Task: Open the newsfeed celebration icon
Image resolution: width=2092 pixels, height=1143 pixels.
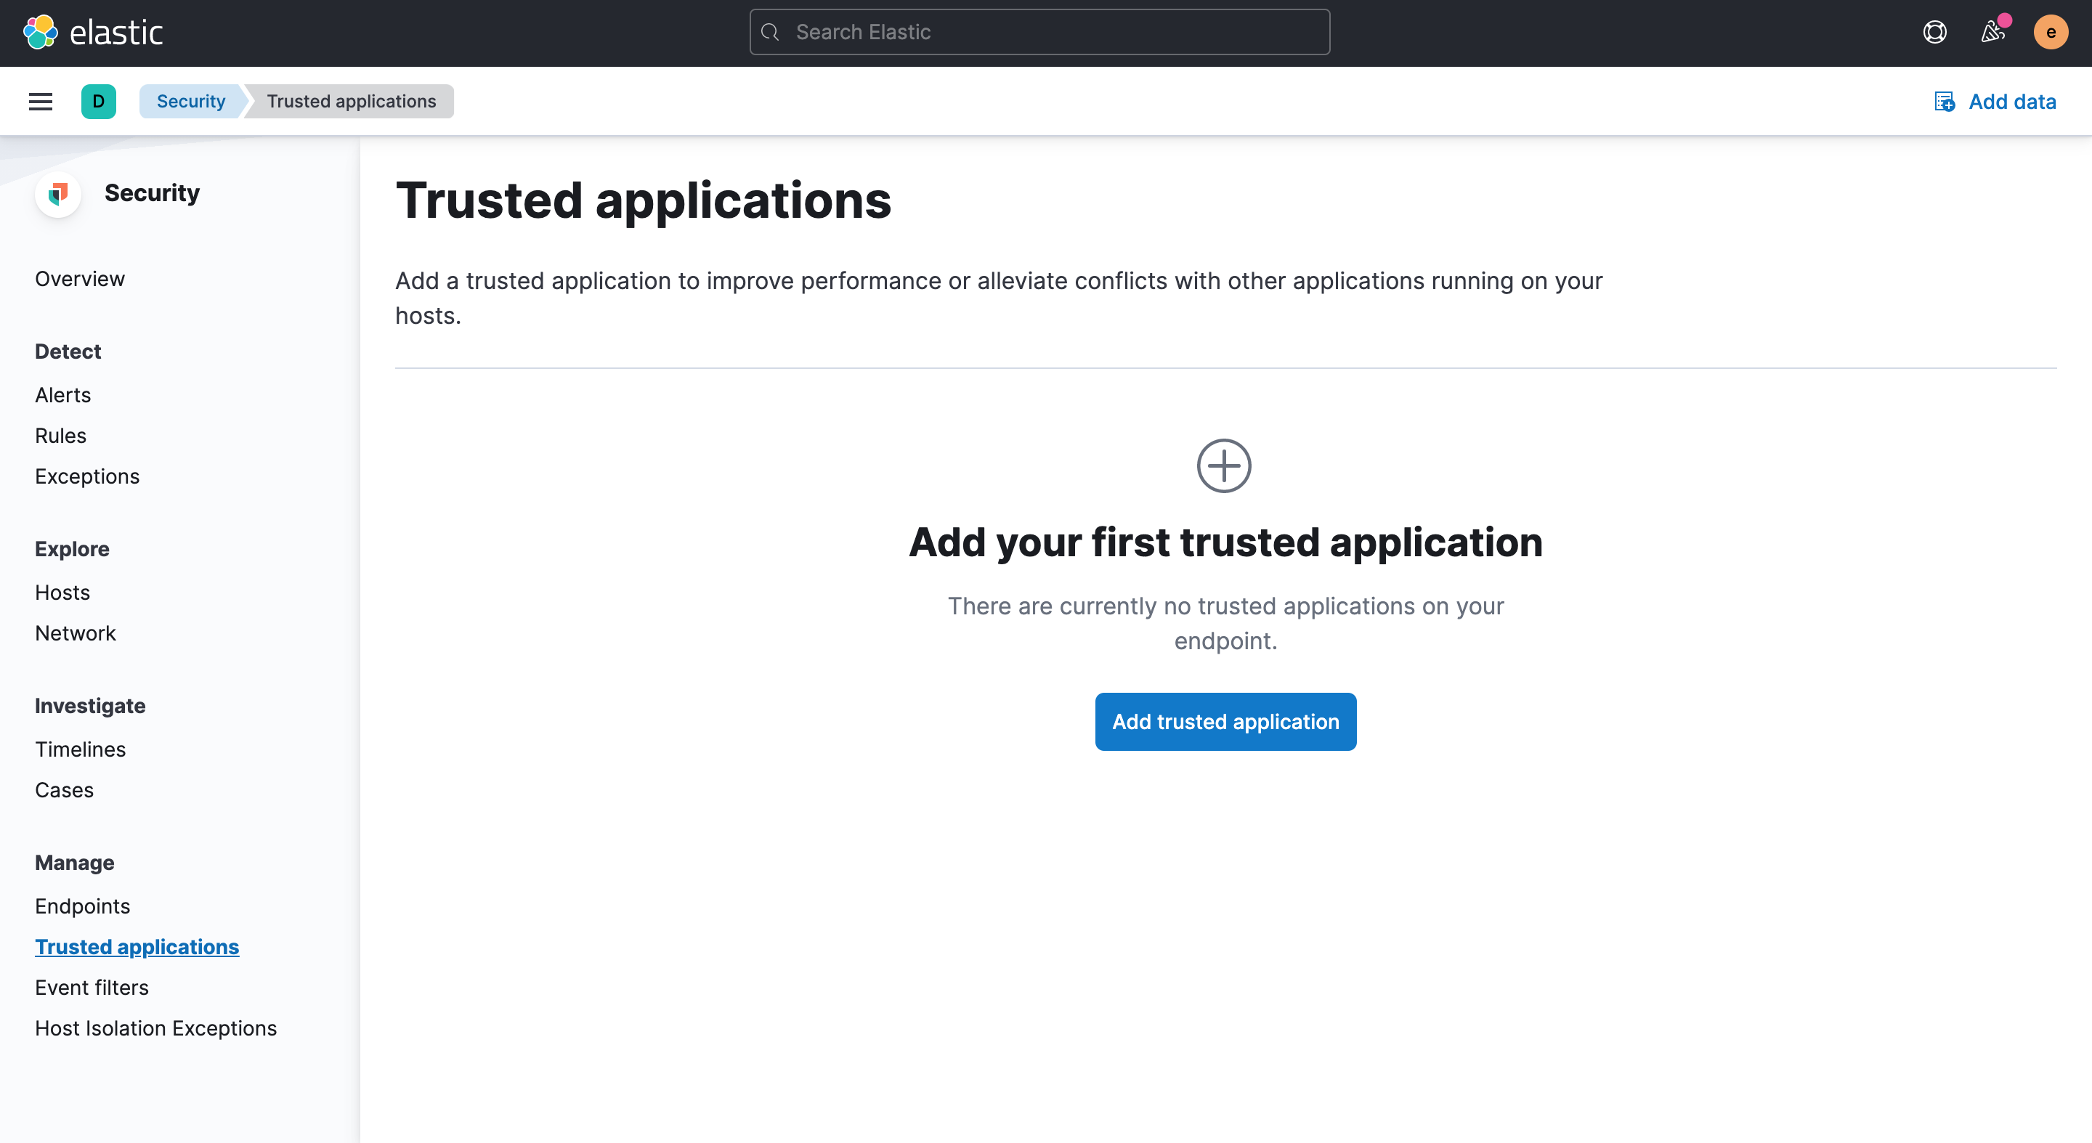Action: pos(1992,33)
